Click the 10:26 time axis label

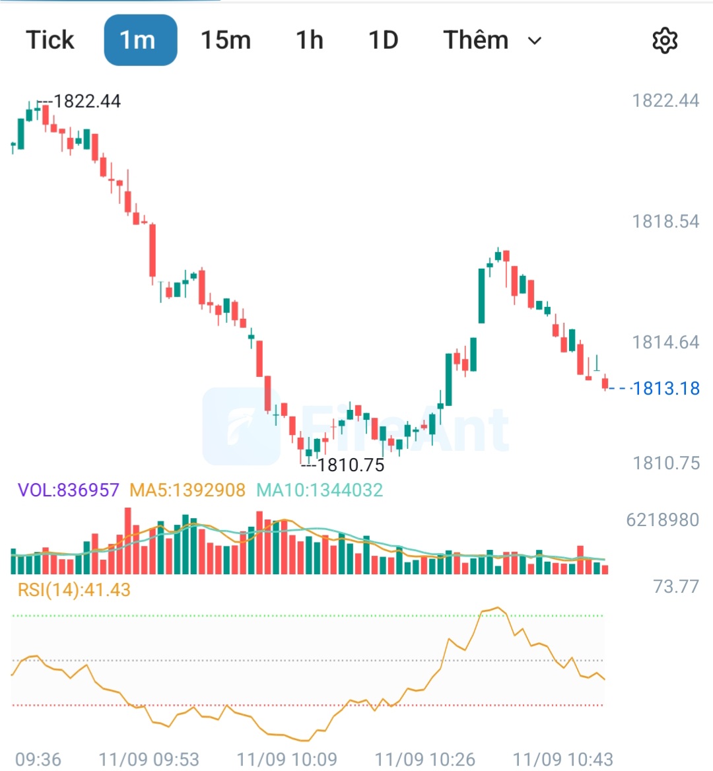tap(425, 759)
